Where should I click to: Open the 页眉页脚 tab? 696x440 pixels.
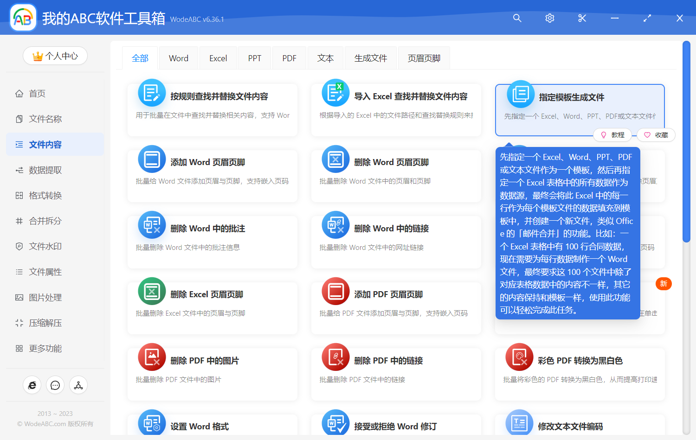(x=424, y=57)
